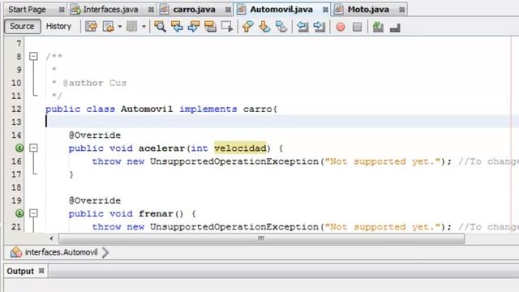Click @Override annotation on line 14

(95, 135)
